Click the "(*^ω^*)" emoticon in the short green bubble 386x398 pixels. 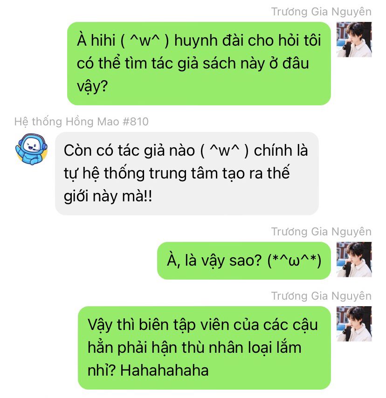(x=294, y=261)
